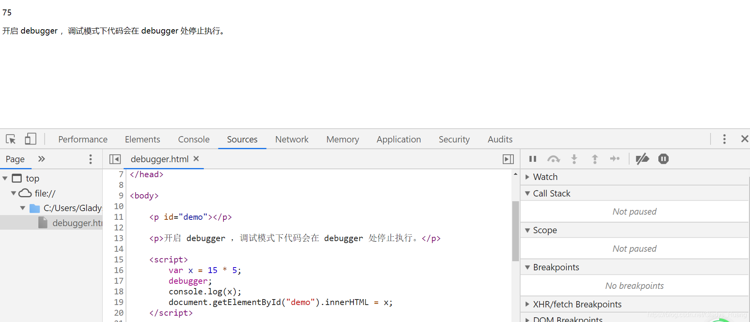Step over next function call

click(x=553, y=159)
